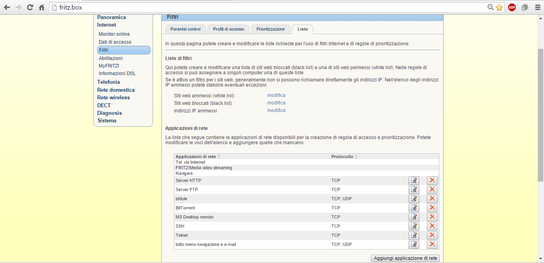Screen dimensions: 544x263
Task: Delete the MS Desktop remoto entry
Action: (x=432, y=217)
